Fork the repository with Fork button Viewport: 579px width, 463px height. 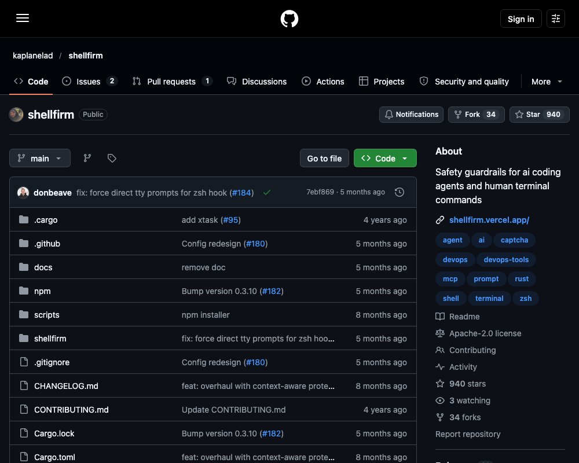477,115
